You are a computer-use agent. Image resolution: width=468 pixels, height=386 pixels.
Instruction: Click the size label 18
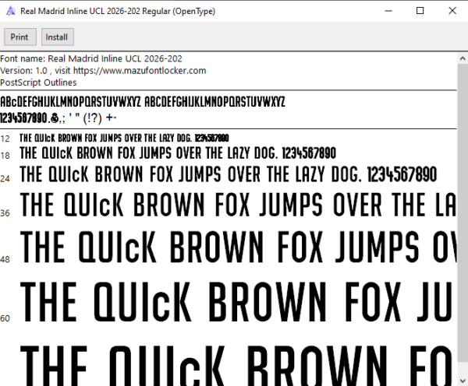click(x=5, y=156)
